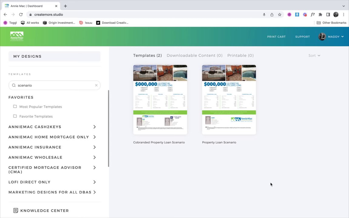Click the blue download extension icon
Viewport: 349px width, 218px height.
tap(297, 15)
